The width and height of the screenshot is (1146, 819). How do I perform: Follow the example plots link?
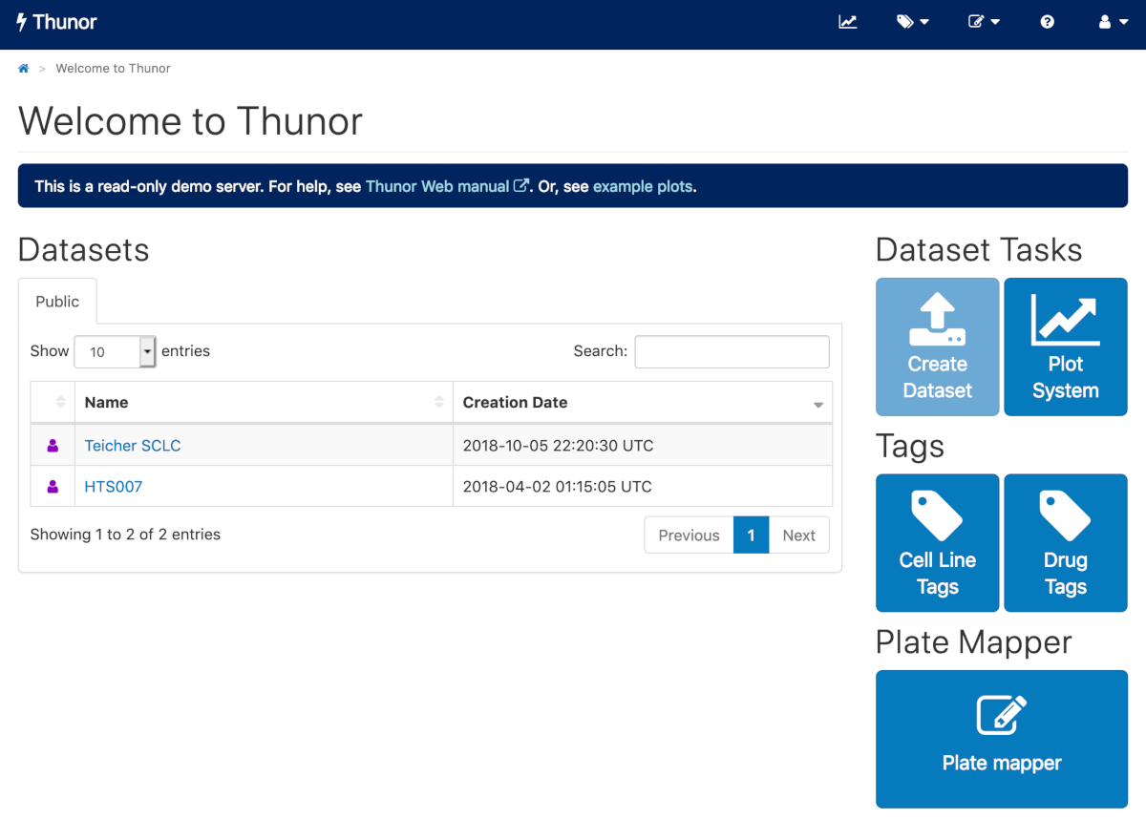643,186
